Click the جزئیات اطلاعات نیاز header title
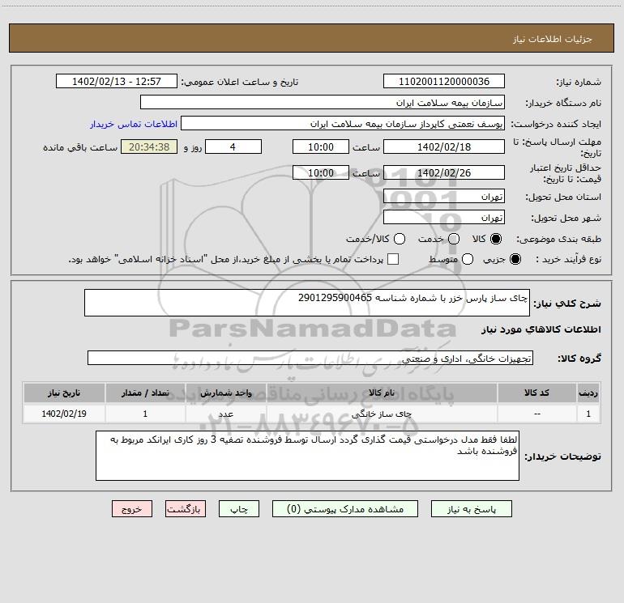This screenshot has width=624, height=603. tap(552, 39)
